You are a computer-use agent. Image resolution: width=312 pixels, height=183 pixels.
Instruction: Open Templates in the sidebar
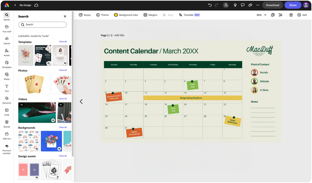[x=7, y=64]
